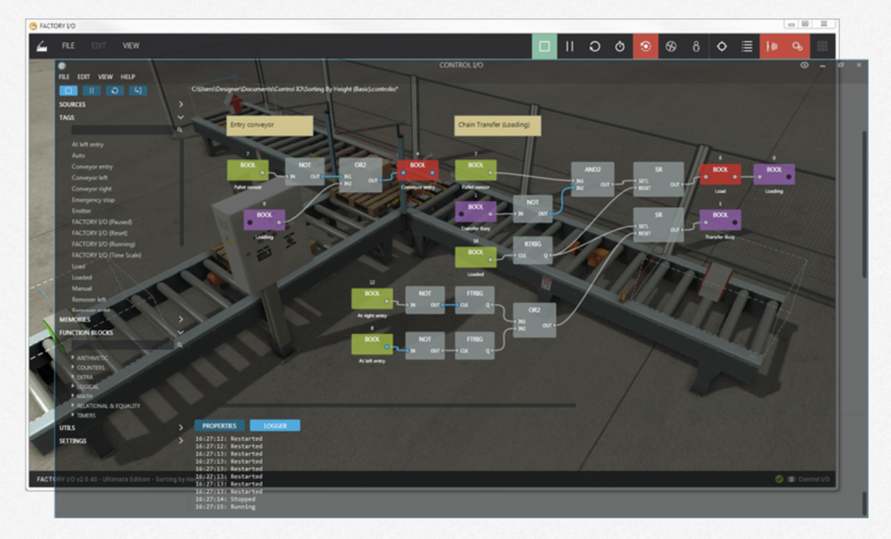Switch to the PROPERTIES tab
The width and height of the screenshot is (891, 539).
[x=219, y=425]
